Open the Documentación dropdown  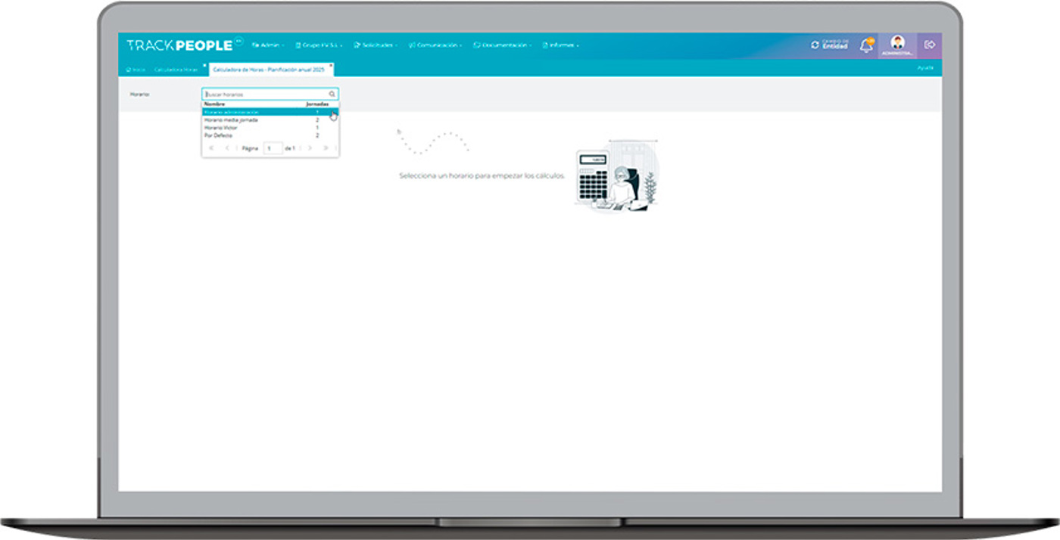(x=502, y=45)
